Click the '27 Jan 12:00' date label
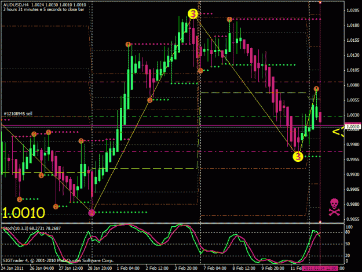The height and width of the screenshot is (272, 362). [71, 268]
